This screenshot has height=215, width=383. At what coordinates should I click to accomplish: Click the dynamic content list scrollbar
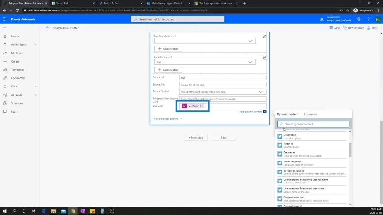click(350, 150)
